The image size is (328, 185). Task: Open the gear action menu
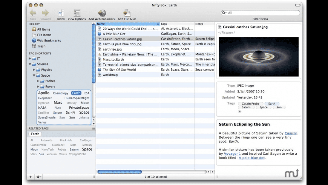coord(38,177)
